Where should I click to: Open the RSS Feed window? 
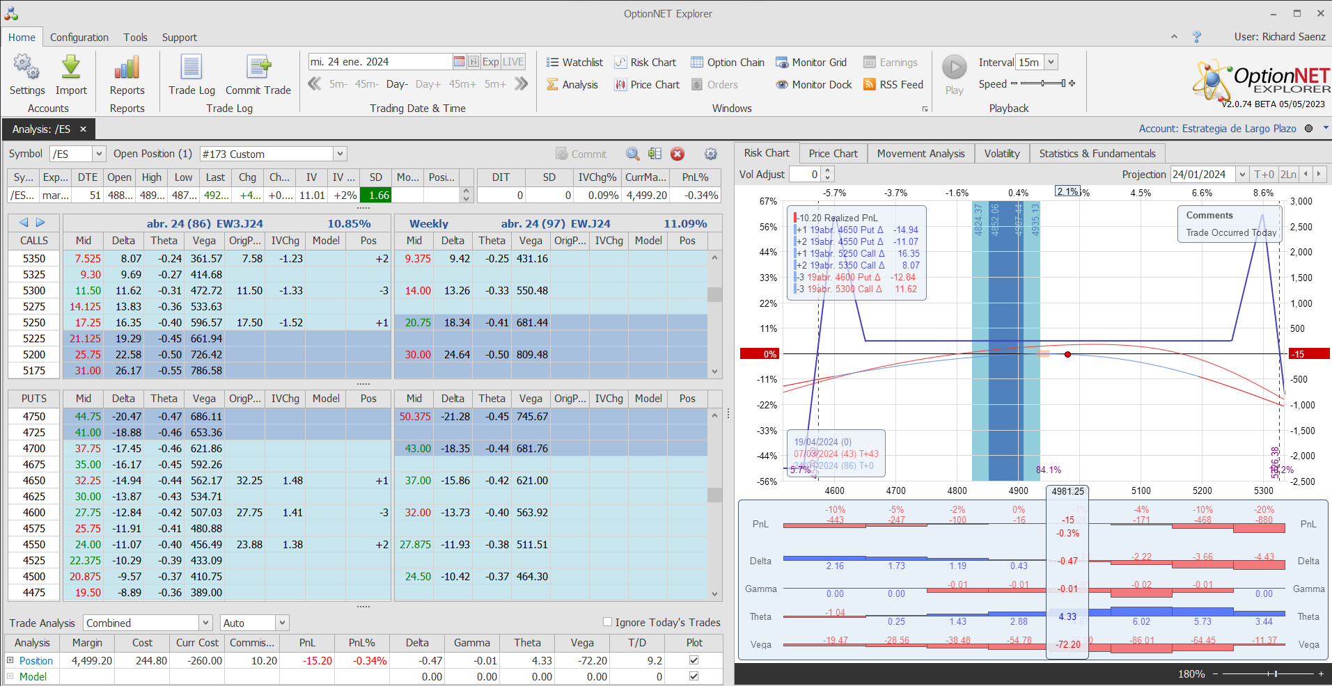pyautogui.click(x=893, y=84)
